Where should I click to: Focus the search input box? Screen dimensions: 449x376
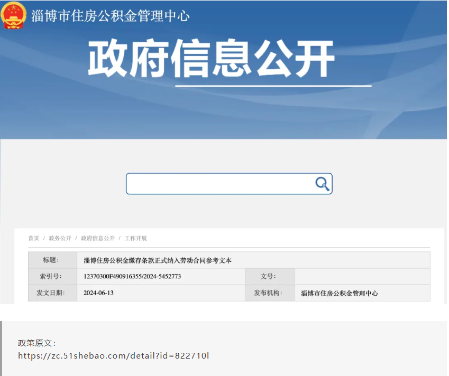point(219,184)
